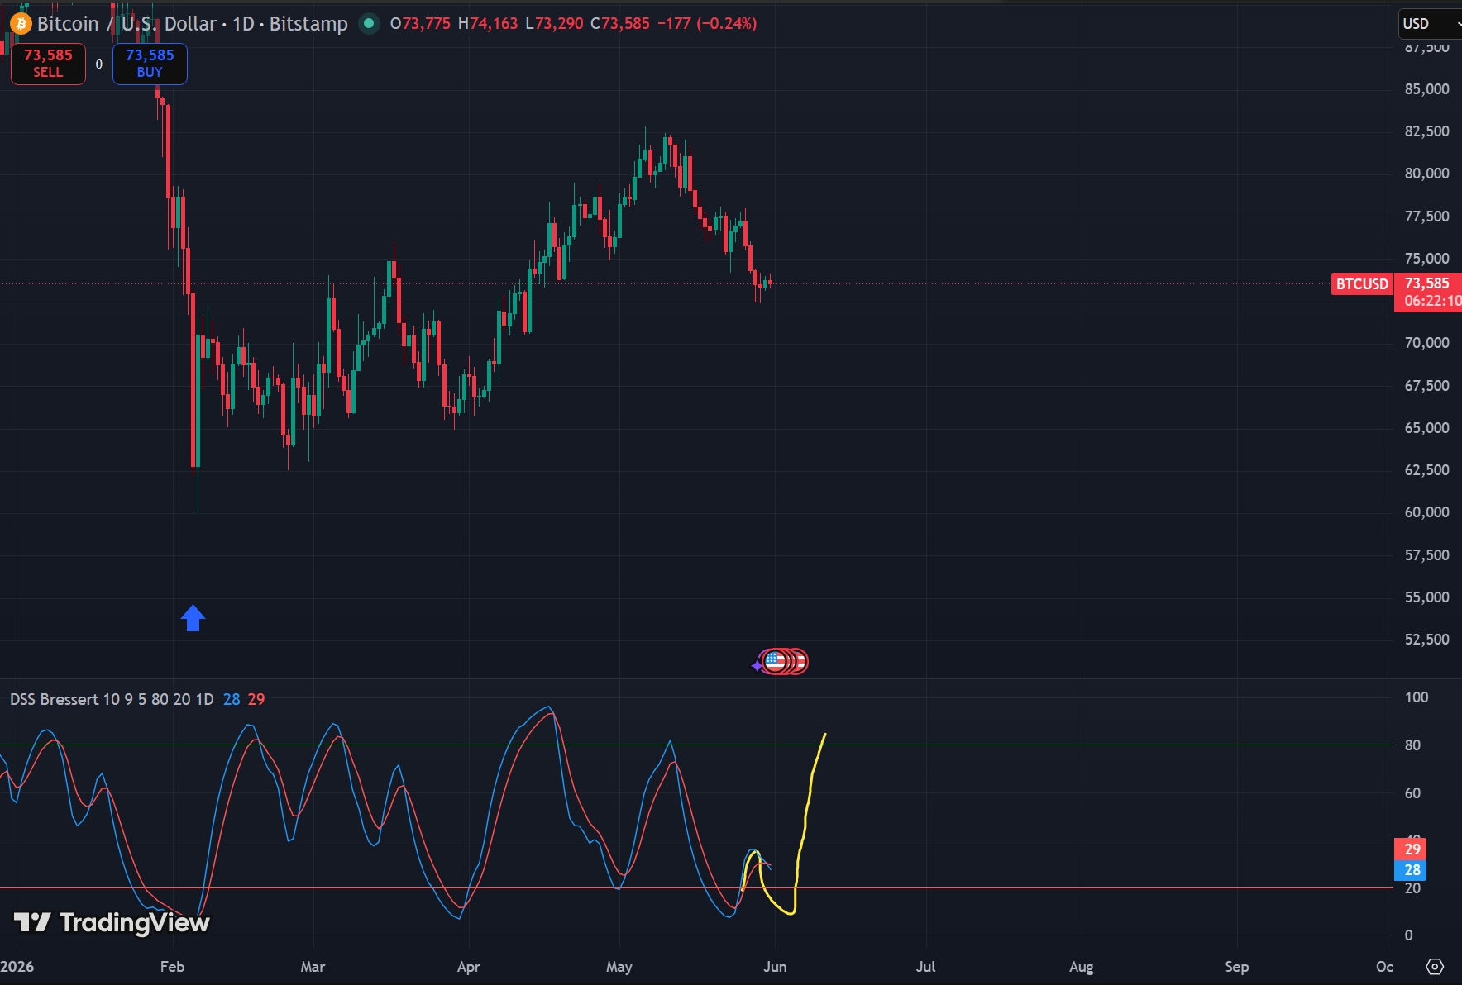Click the Bitcoin / U.S. Dollar symbol title
Screen dimensions: 1462x985
coord(193,23)
